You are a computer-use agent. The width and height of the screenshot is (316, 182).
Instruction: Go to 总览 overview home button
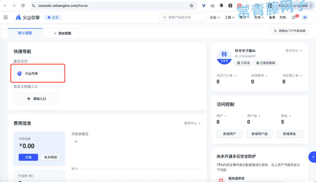pos(53,17)
